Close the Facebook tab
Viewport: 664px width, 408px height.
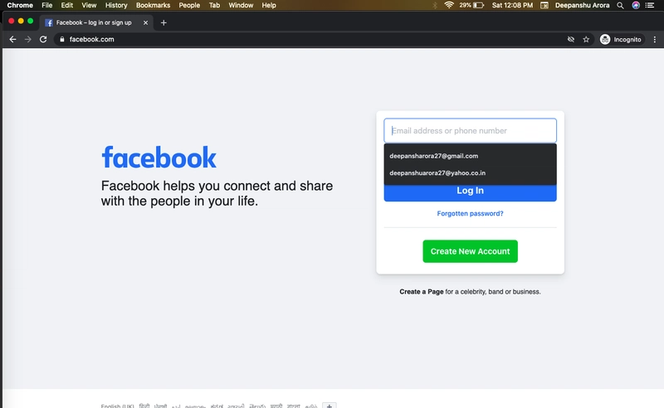tap(146, 23)
